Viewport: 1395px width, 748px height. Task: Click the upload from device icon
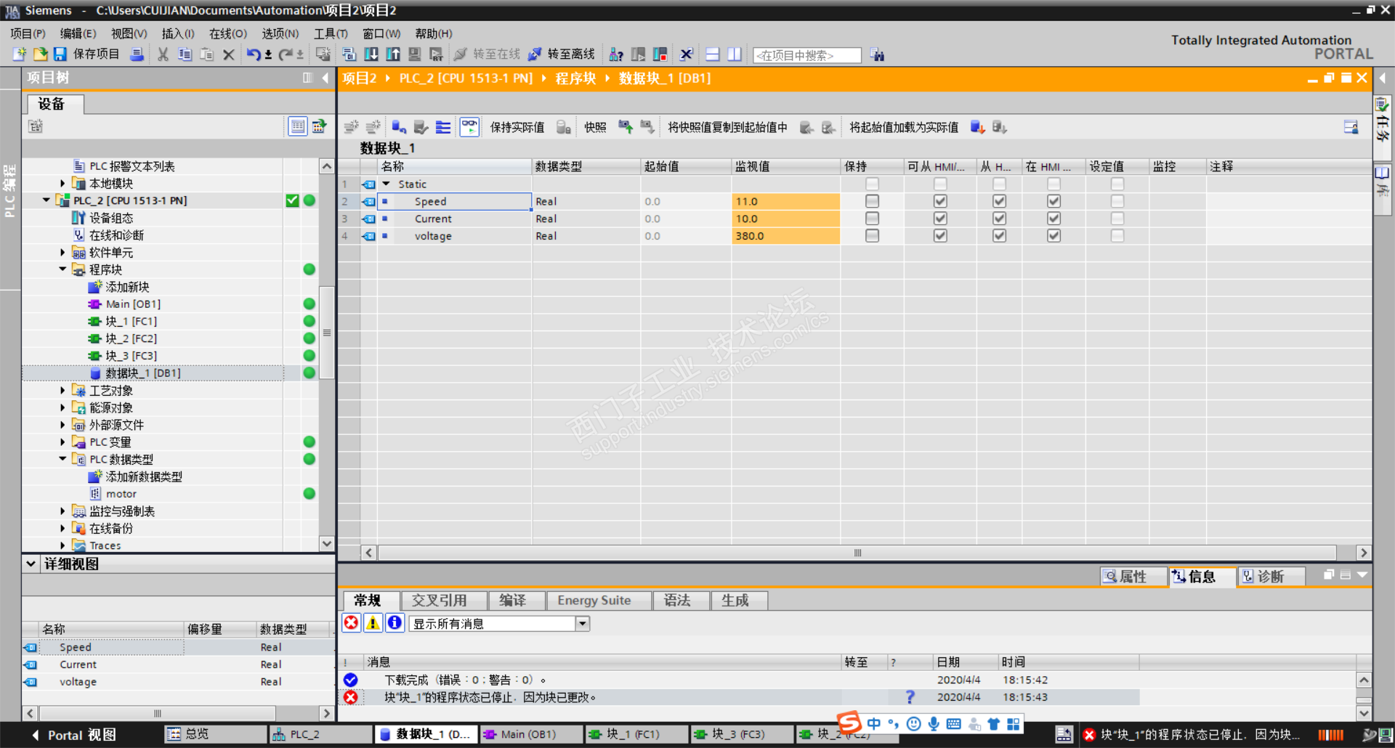click(x=393, y=54)
